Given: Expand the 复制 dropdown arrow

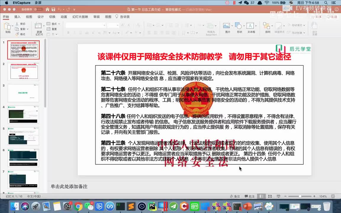Looking at the screenshot, I should (x=28, y=29).
